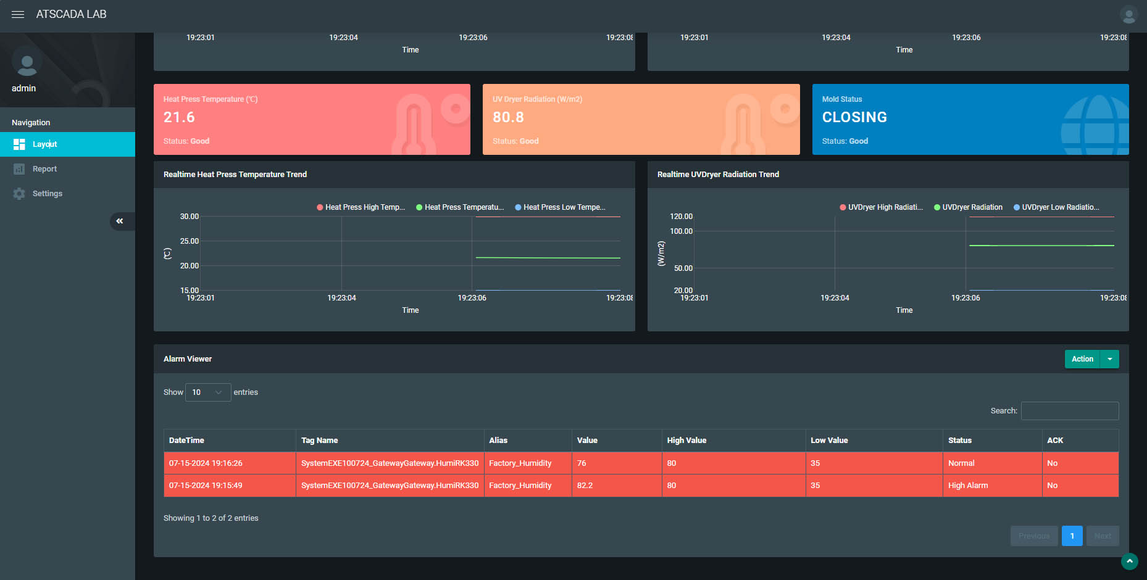Click the alarm Search input field

pyautogui.click(x=1069, y=411)
